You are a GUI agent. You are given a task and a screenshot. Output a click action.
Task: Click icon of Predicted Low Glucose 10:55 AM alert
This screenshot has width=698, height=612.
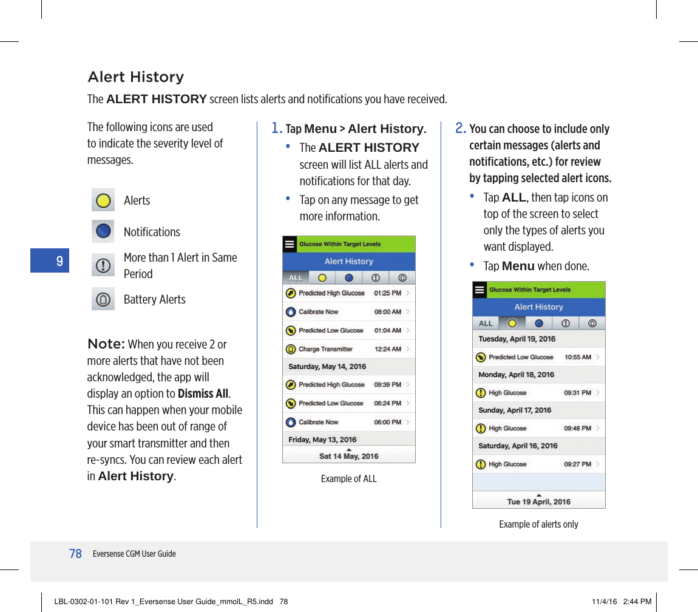click(481, 357)
